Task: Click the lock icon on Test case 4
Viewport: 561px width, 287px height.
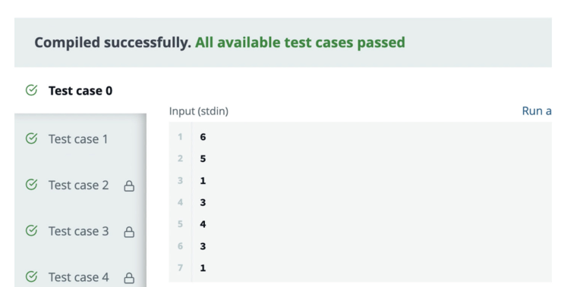Action: coord(129,278)
